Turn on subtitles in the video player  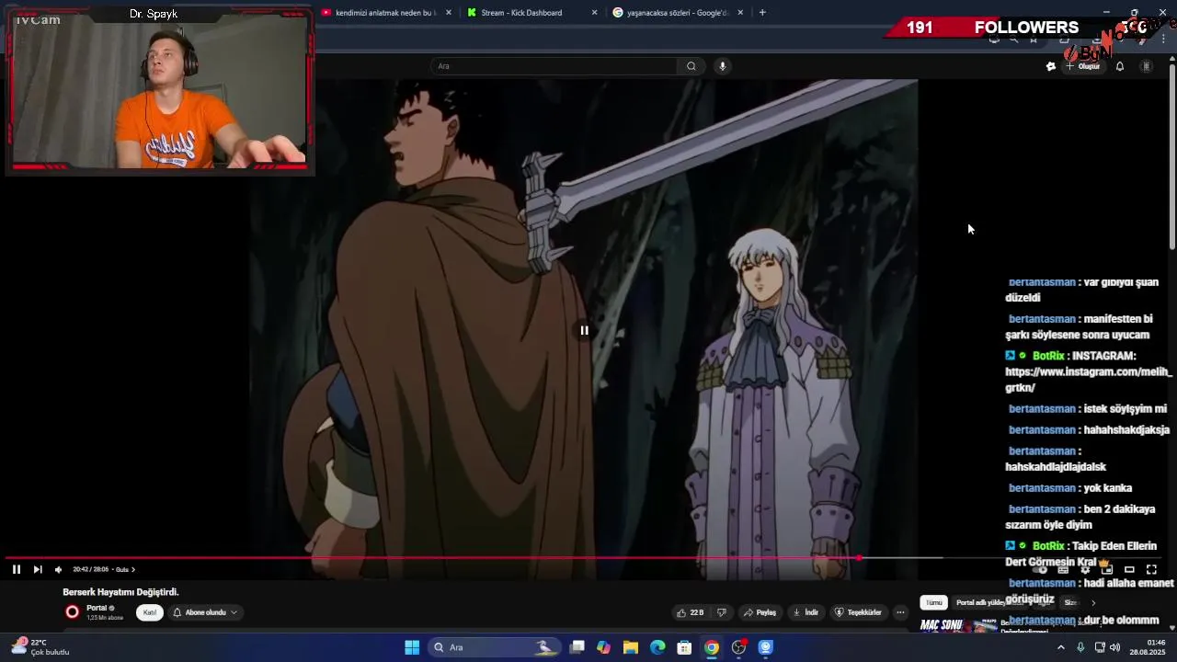click(x=1063, y=569)
